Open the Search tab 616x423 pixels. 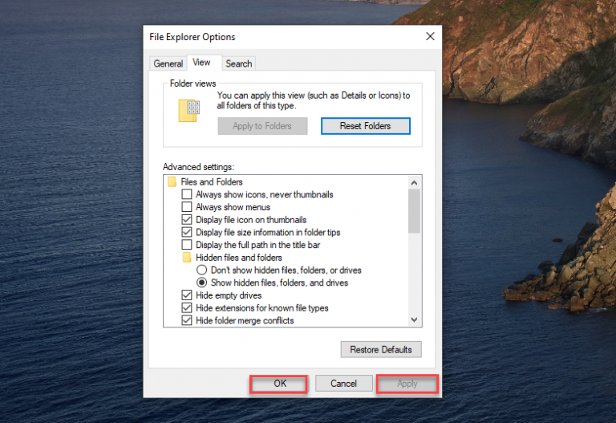239,63
